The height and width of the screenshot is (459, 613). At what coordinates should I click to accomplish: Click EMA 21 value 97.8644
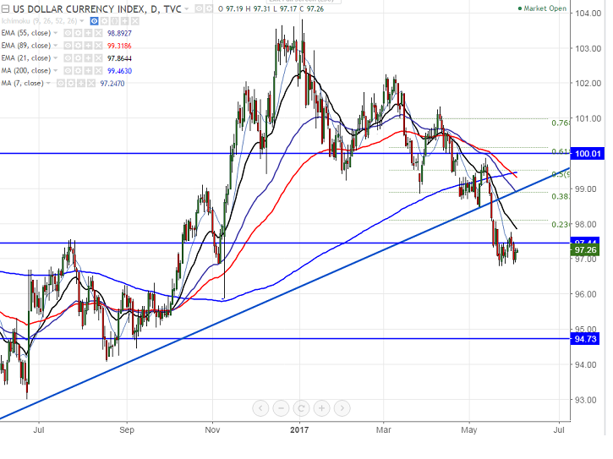(119, 58)
